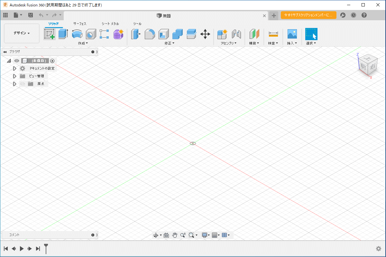Screen dimensions: 386x257
Task: Expand the コメント panel plus button
Action: coord(93,235)
